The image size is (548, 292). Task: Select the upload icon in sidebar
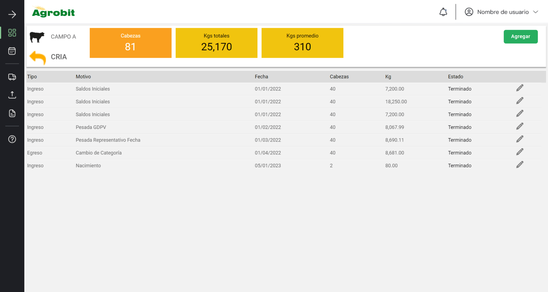[x=12, y=95]
